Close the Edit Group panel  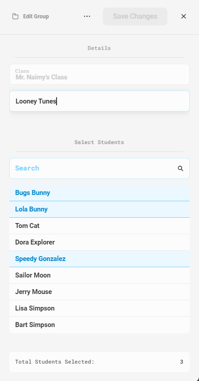click(183, 16)
